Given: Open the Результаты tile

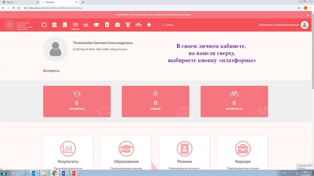Looking at the screenshot, I should [x=68, y=153].
